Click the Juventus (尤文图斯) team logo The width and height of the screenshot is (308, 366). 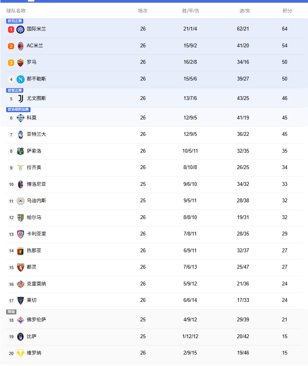coord(21,98)
